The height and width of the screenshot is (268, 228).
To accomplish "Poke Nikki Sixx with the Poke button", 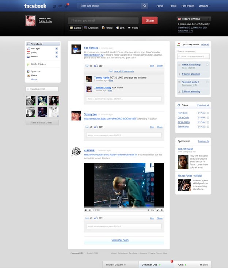I will click(x=201, y=113).
